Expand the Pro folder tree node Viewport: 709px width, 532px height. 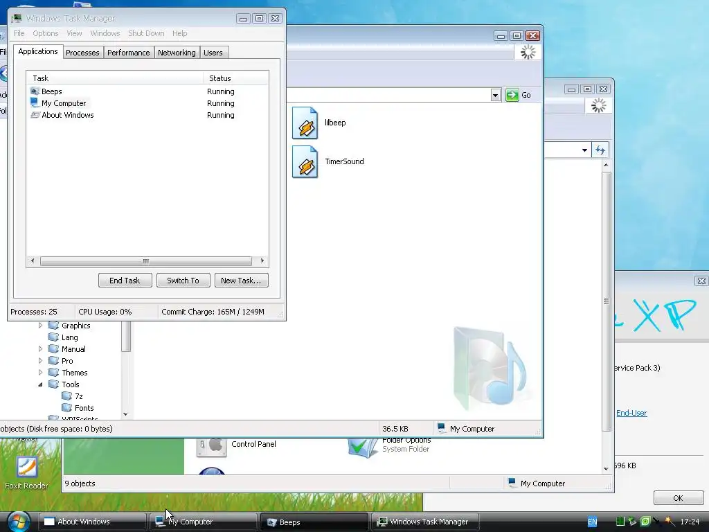tap(40, 360)
